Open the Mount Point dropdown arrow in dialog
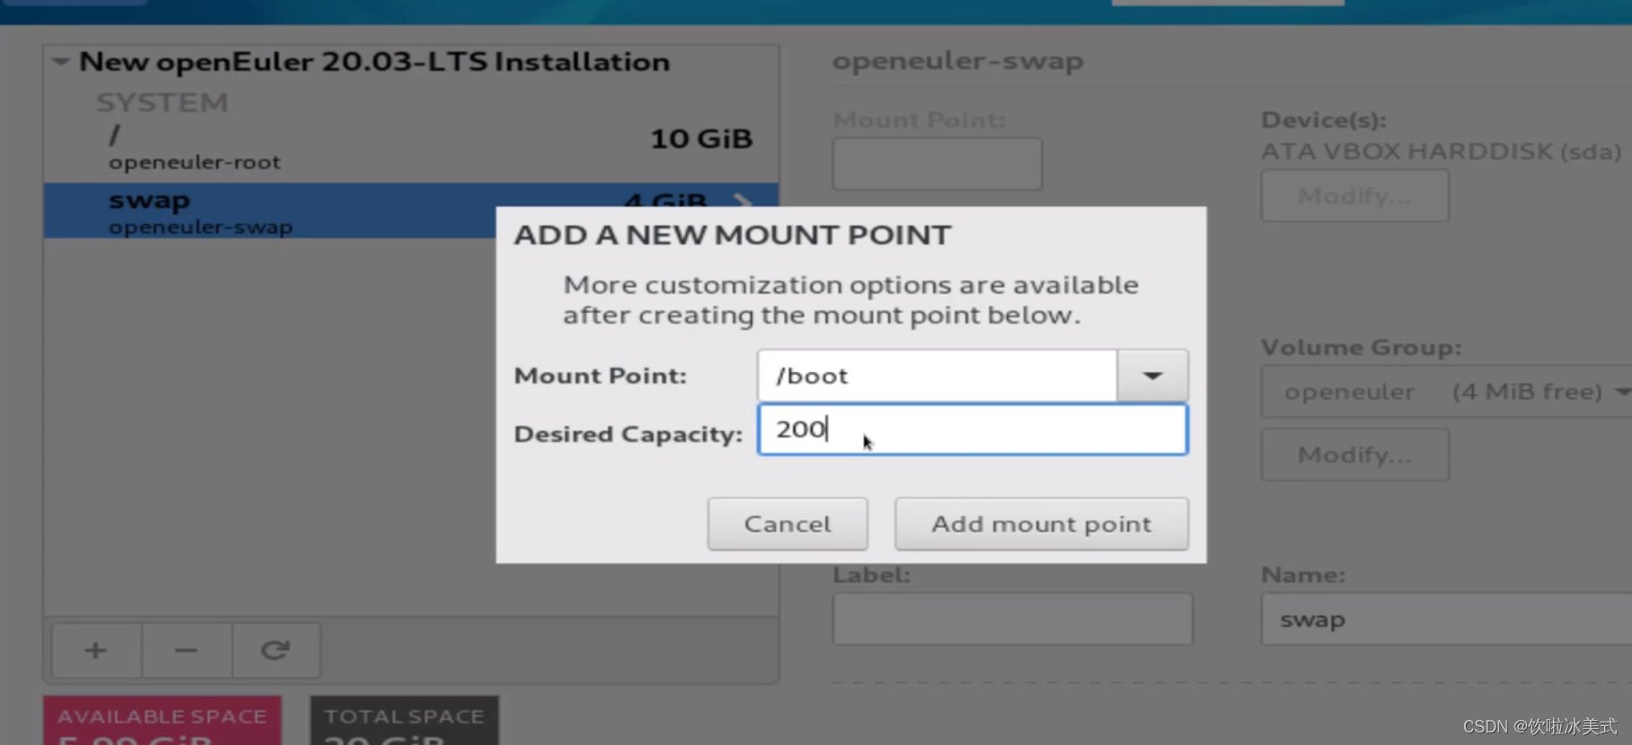Screen dimensions: 1632x745 point(1153,376)
